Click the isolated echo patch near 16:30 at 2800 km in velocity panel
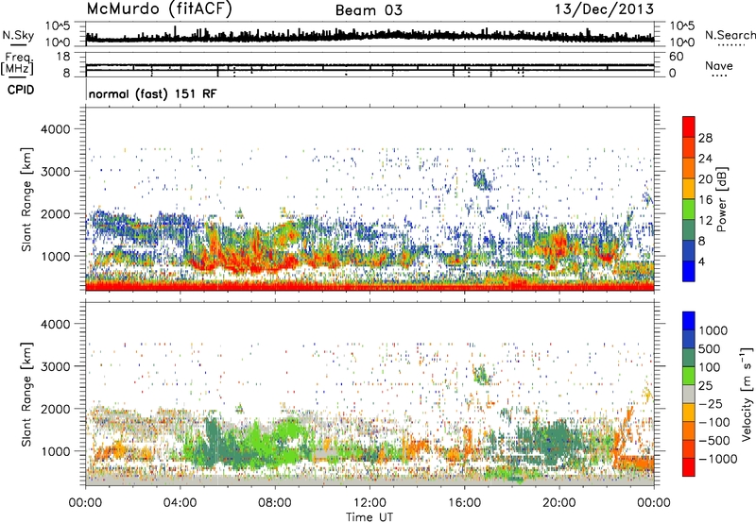This screenshot has width=756, height=523. 482,374
